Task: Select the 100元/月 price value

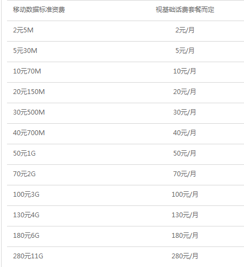Action: (x=184, y=195)
